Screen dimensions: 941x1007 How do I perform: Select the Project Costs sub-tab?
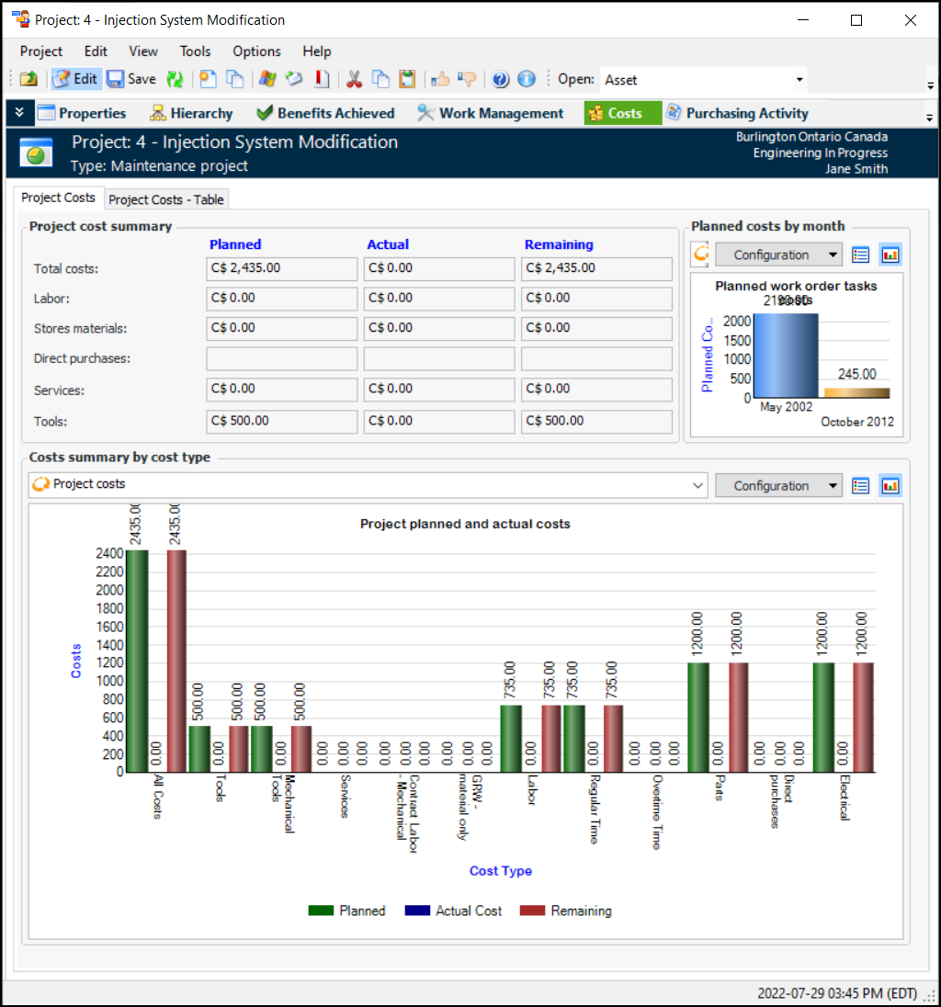59,198
